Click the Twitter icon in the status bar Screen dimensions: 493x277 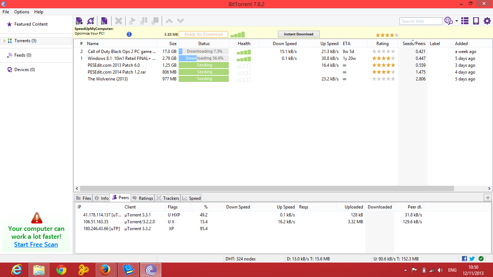(x=472, y=259)
